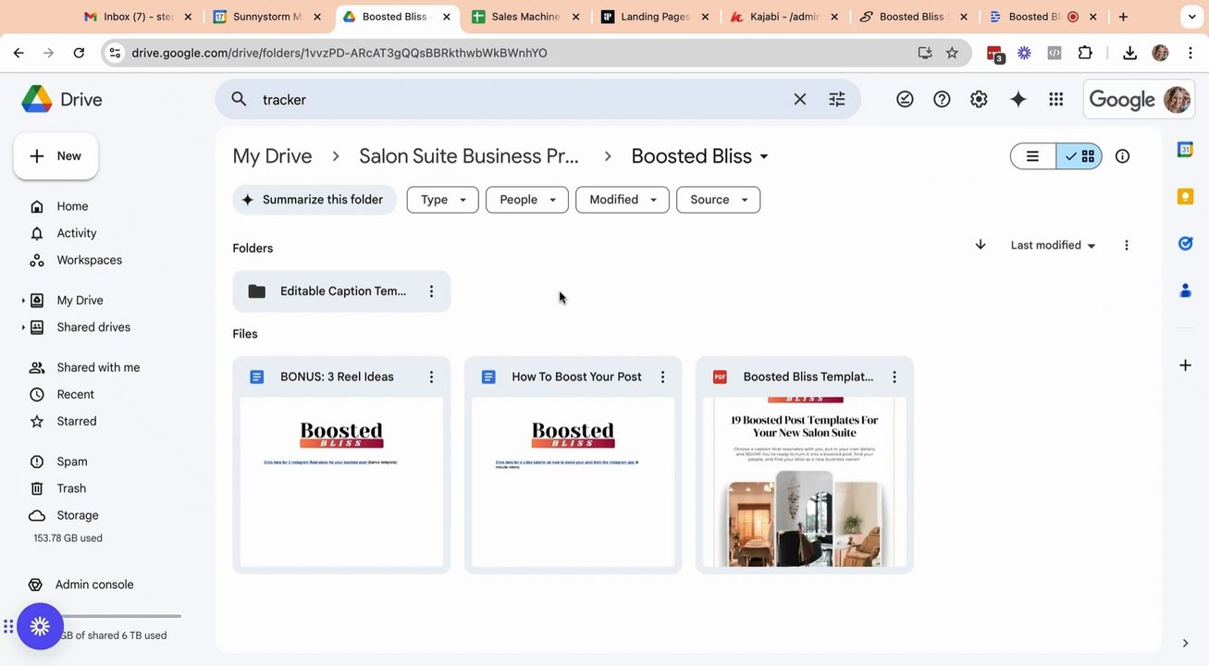The image size is (1209, 666).
Task: Open the Last modified sort dropdown
Action: click(1053, 245)
